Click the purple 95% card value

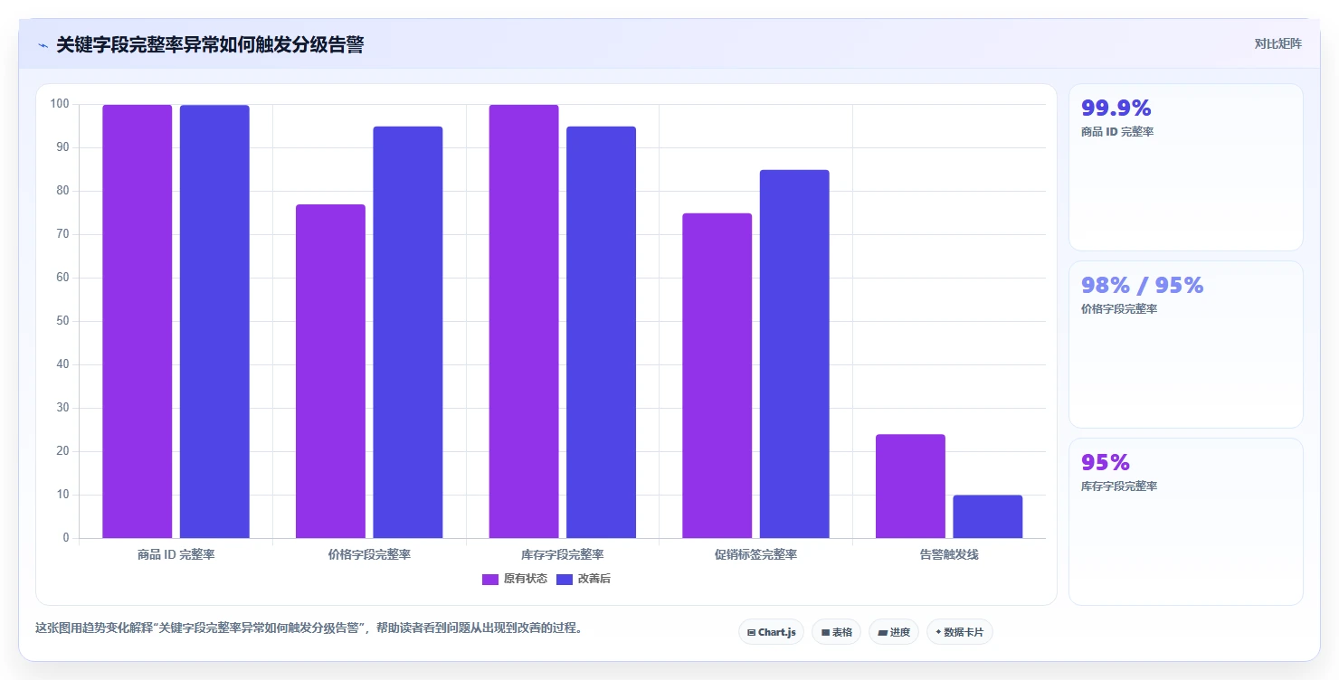(x=1106, y=463)
